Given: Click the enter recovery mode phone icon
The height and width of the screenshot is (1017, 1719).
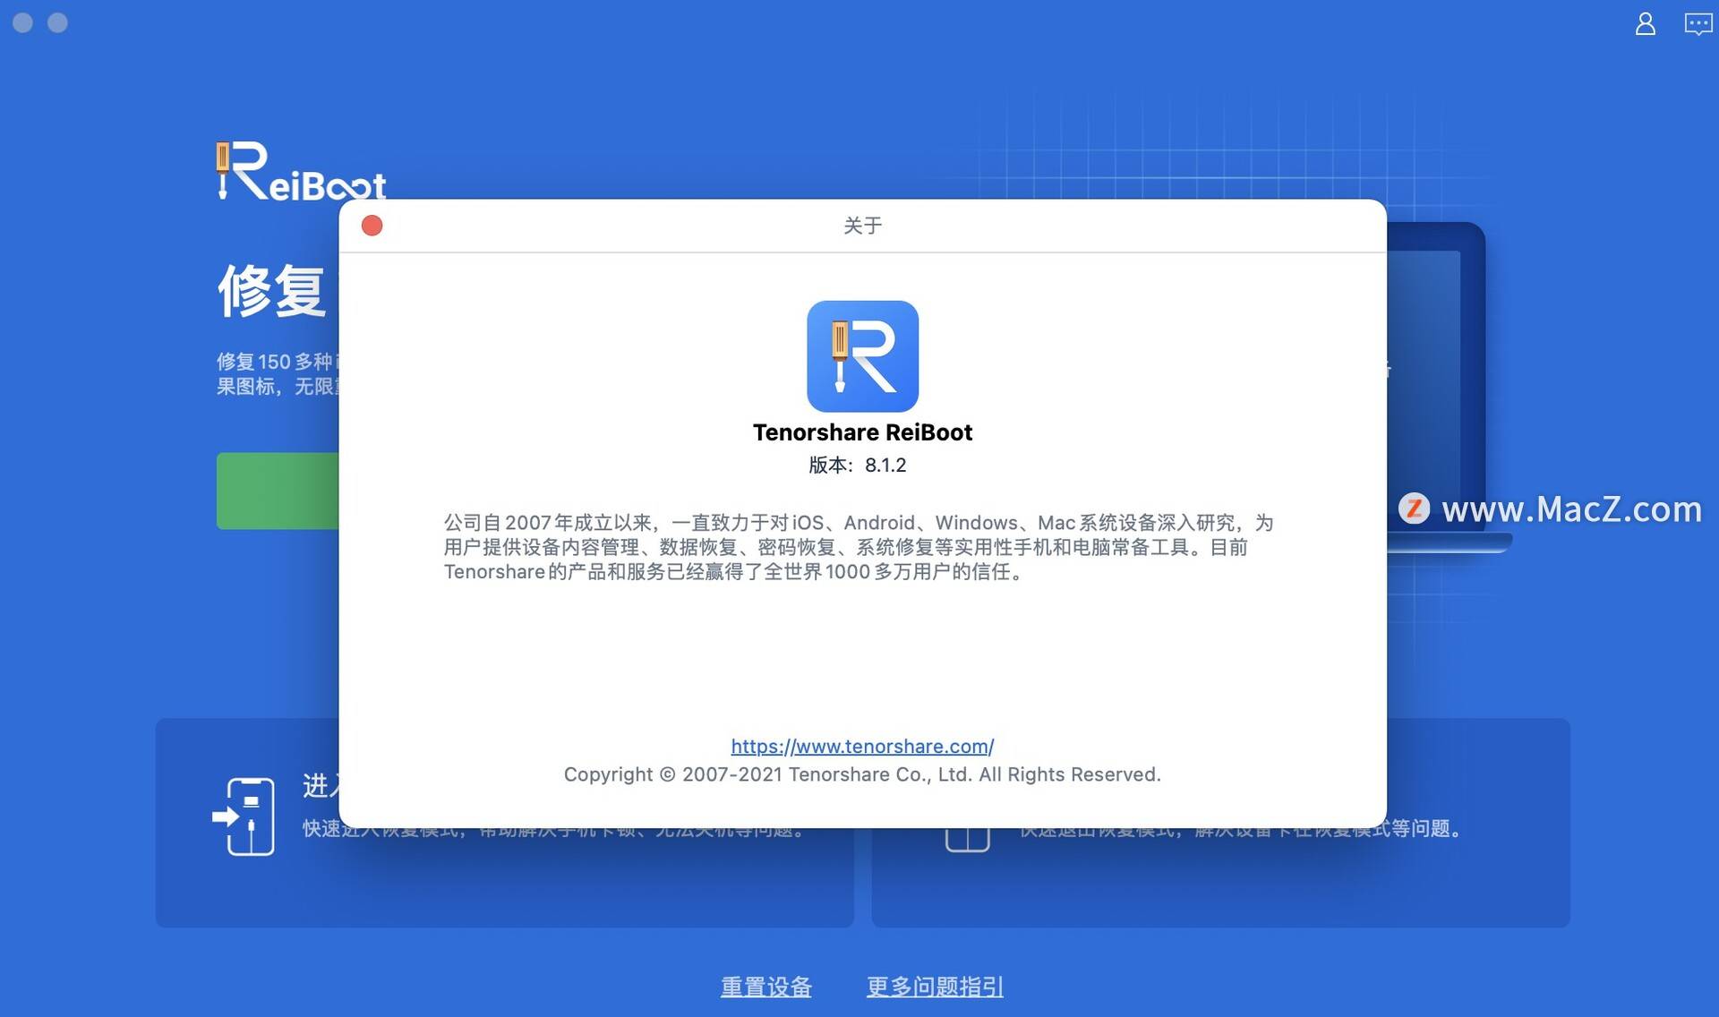Looking at the screenshot, I should click(244, 816).
